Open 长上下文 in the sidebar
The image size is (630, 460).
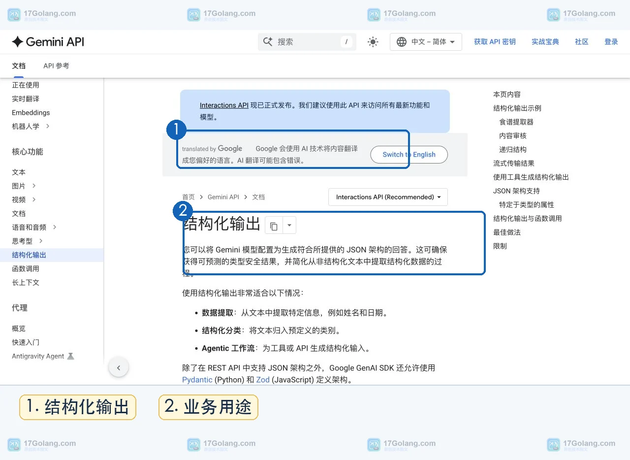(x=26, y=283)
